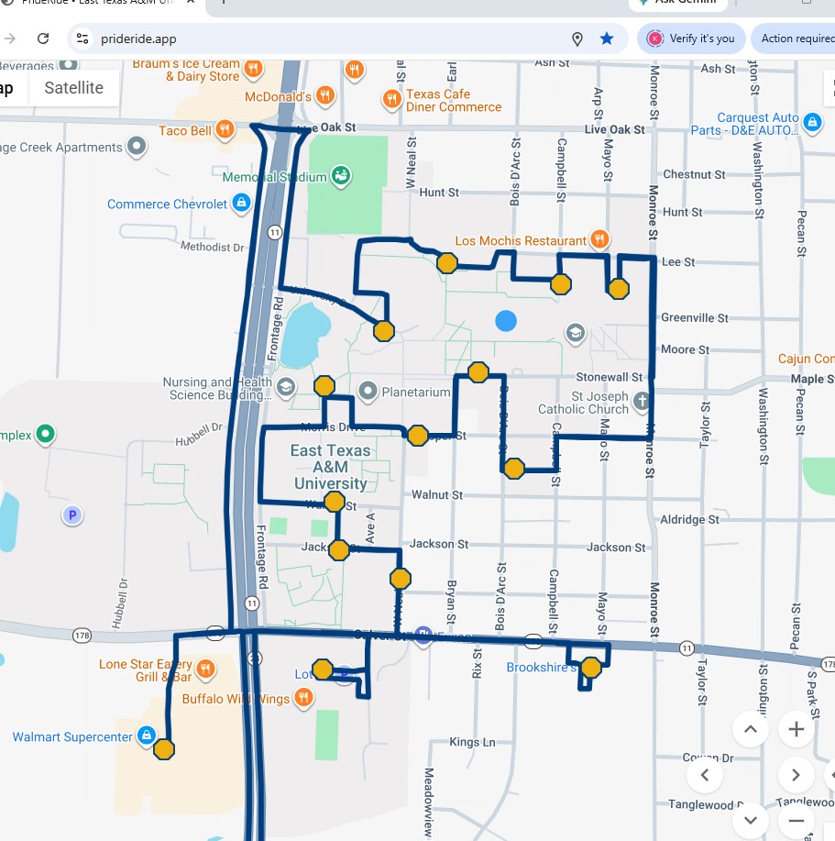Click the Aldridge St label
Image resolution: width=835 pixels, height=841 pixels.
tap(690, 519)
